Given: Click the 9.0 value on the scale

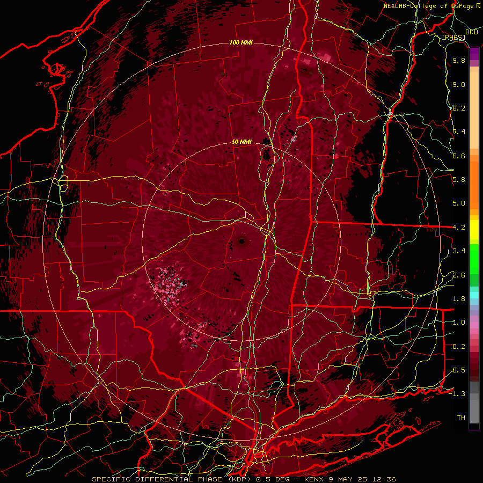Looking at the screenshot, I should pyautogui.click(x=459, y=85).
